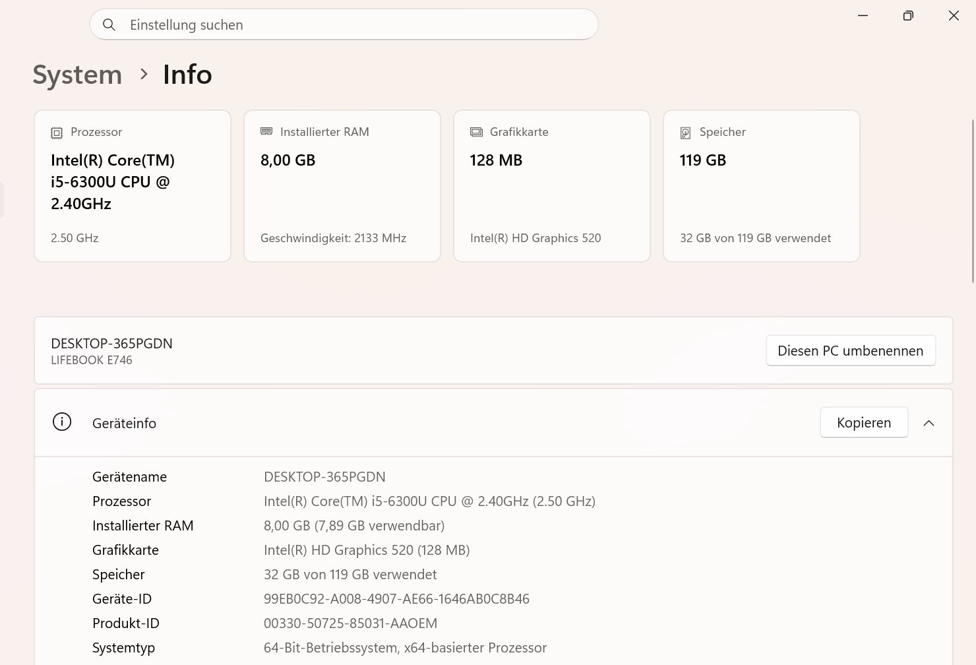The image size is (976, 665).
Task: Restore down the Settings window
Action: pyautogui.click(x=908, y=15)
